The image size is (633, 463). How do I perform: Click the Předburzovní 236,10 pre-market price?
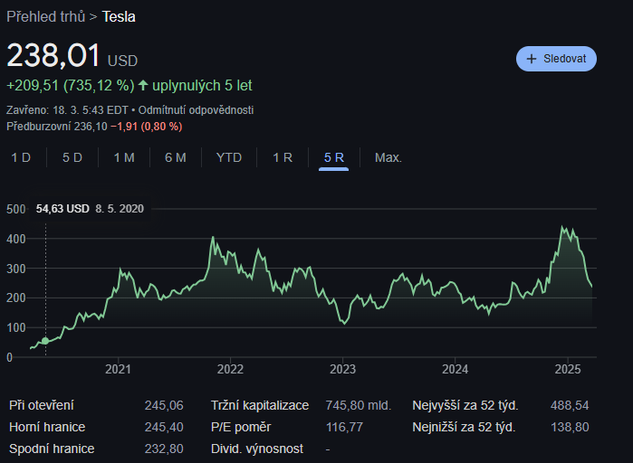point(57,127)
